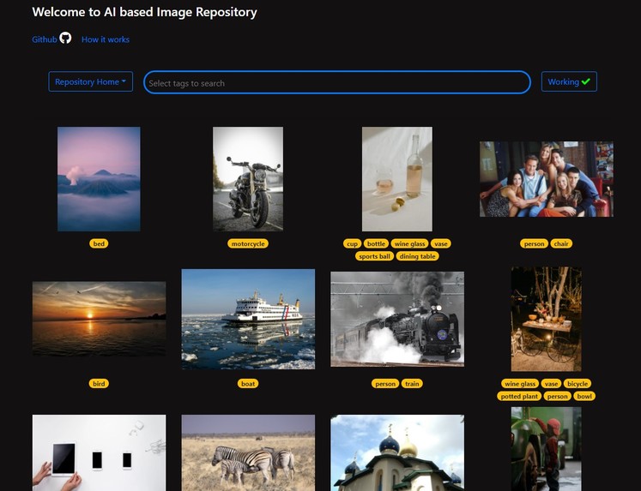This screenshot has width=641, height=491.
Task: Focus the Select tags to search field
Action: click(337, 82)
